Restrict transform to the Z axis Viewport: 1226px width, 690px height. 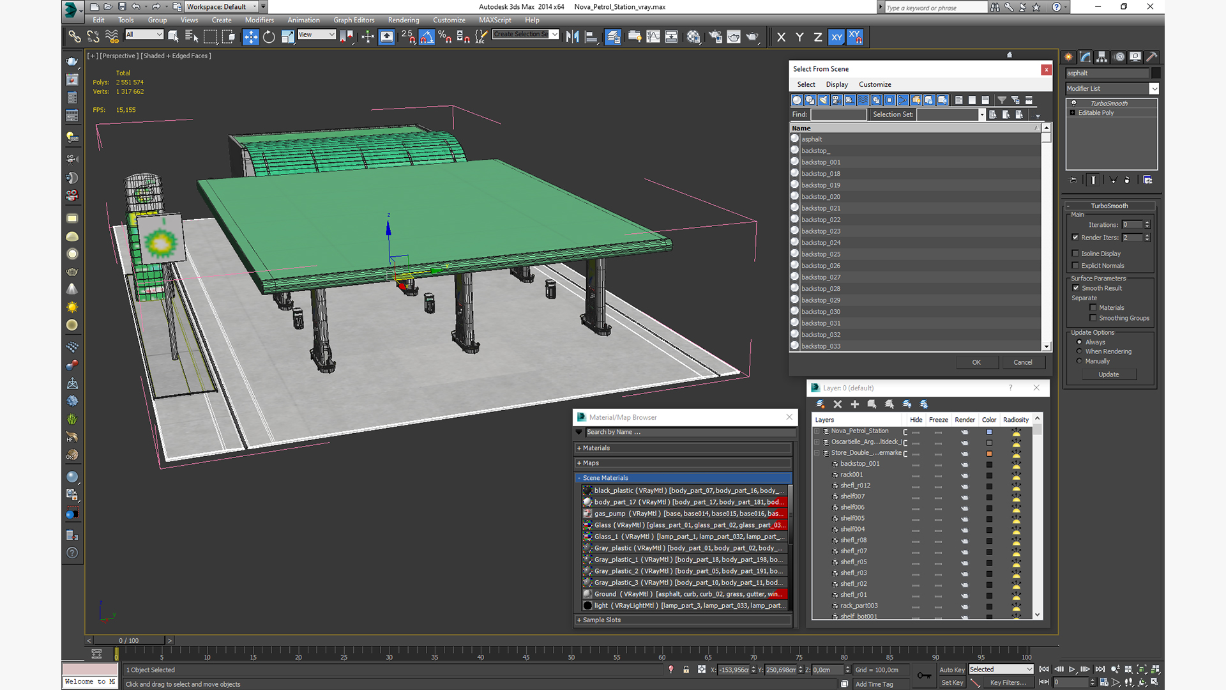[x=818, y=37]
